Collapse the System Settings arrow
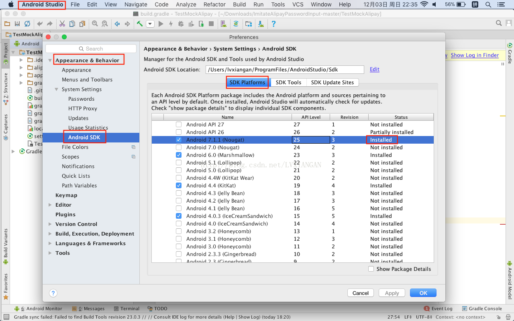This screenshot has width=514, height=321. point(57,89)
